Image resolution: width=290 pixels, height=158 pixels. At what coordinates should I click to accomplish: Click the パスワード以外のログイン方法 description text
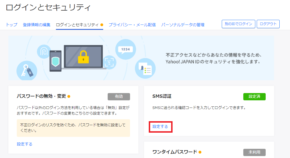73,110
